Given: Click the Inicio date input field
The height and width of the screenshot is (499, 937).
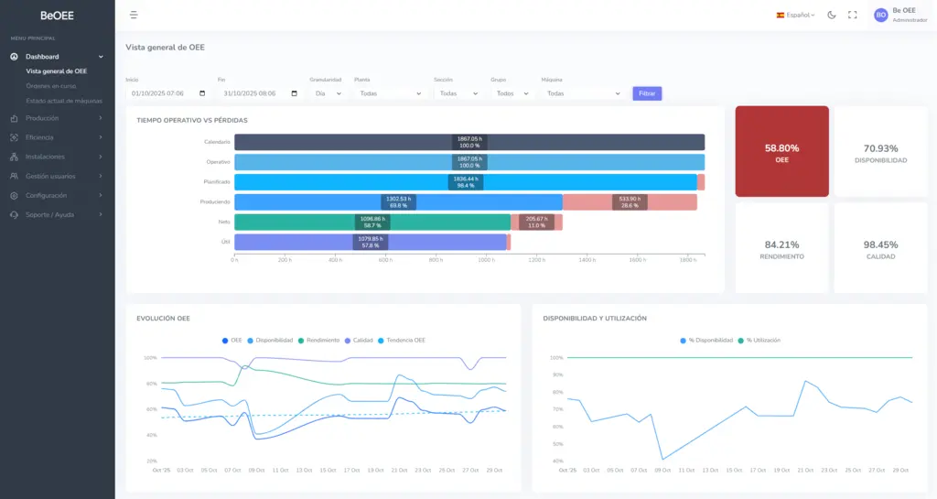Looking at the screenshot, I should 168,93.
